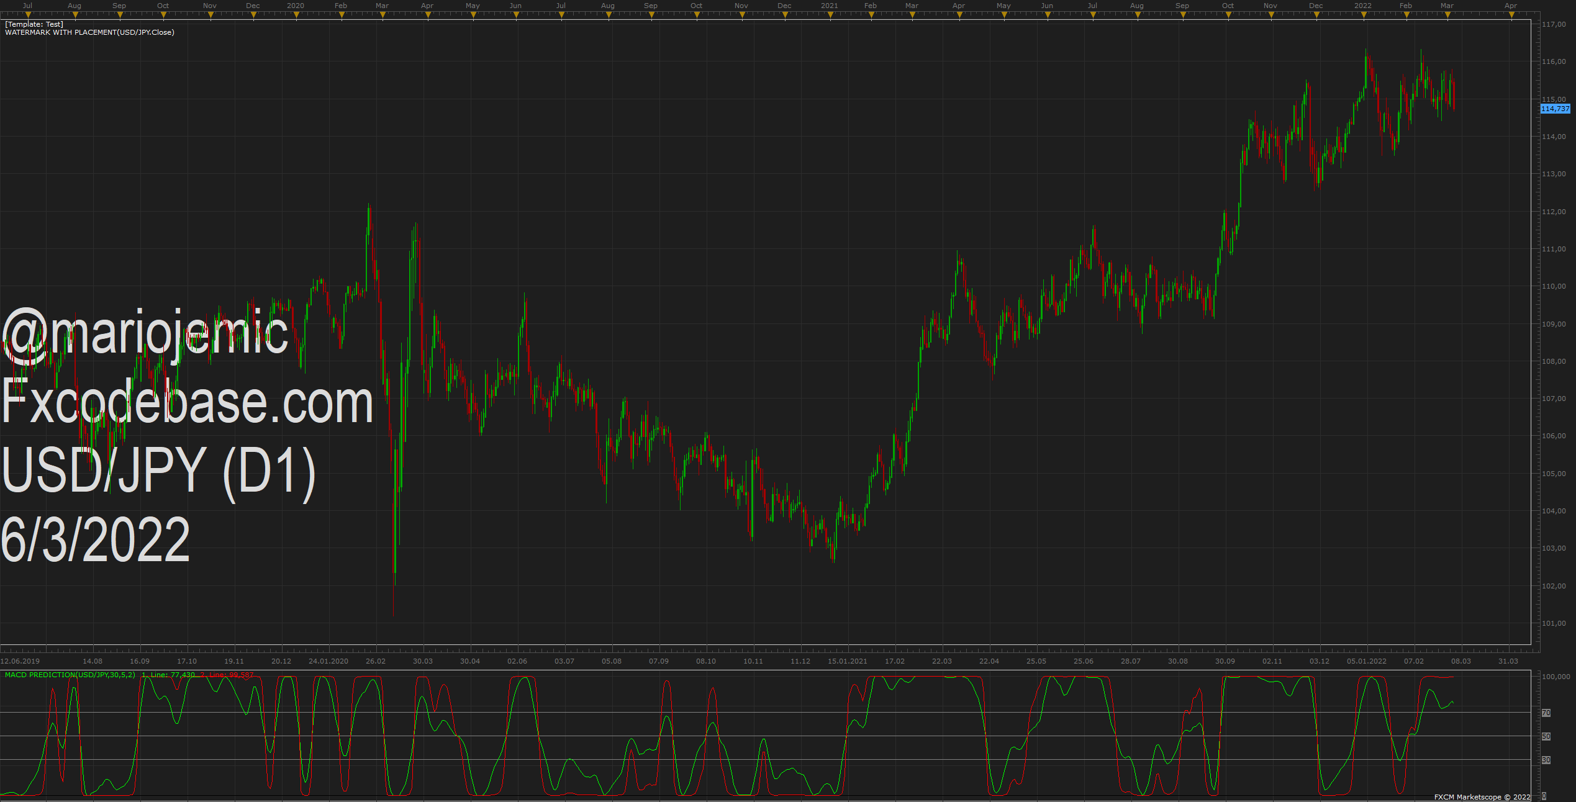Click the 12.06.2019 date on time axis
Image resolution: width=1576 pixels, height=802 pixels.
[x=20, y=661]
